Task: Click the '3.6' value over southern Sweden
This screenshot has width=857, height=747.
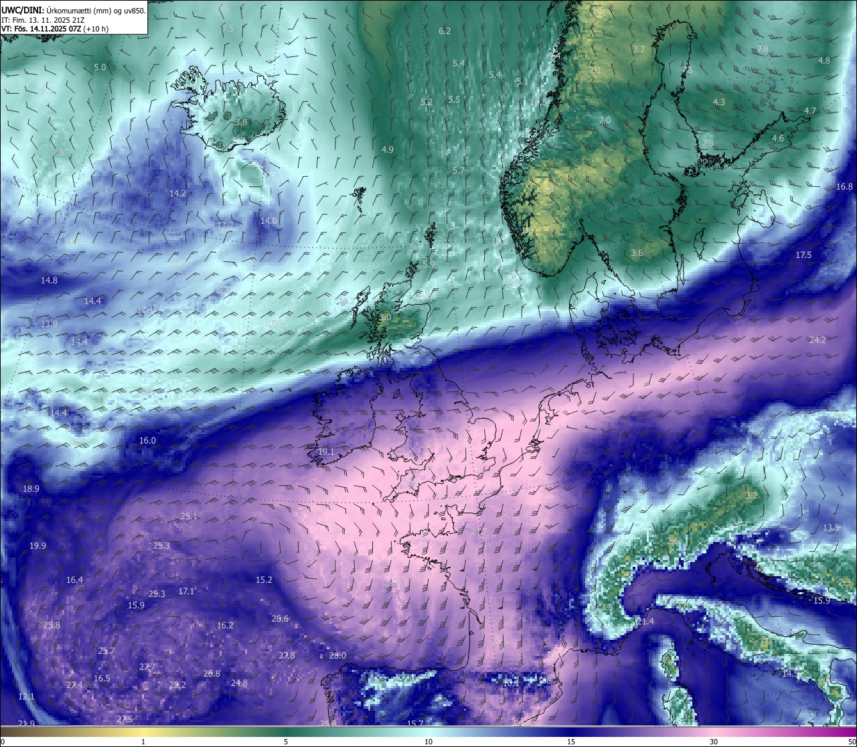Action: 637,253
